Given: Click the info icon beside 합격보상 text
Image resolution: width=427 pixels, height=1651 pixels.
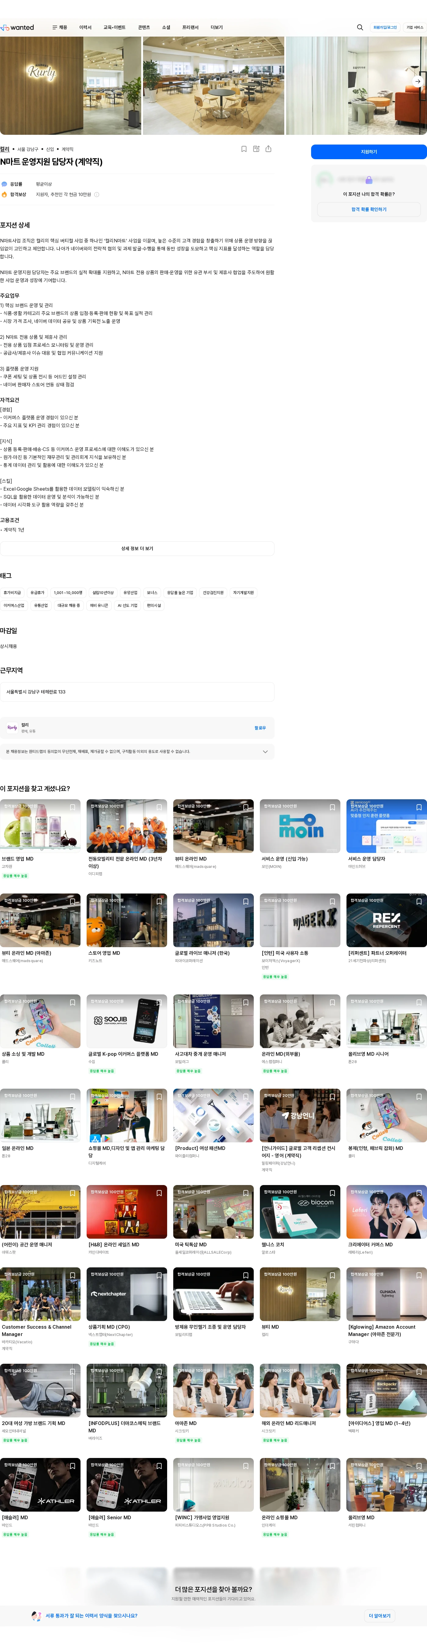Looking at the screenshot, I should [x=97, y=194].
